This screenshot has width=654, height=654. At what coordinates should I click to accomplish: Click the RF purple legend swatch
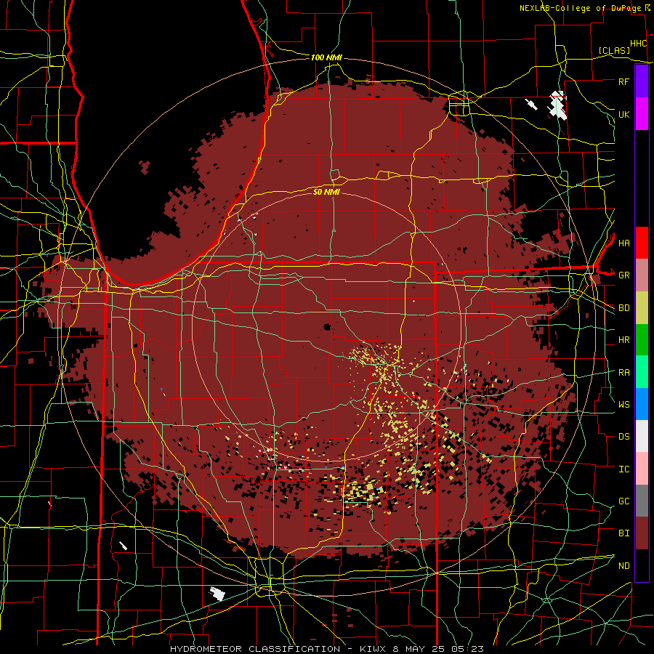pyautogui.click(x=642, y=81)
